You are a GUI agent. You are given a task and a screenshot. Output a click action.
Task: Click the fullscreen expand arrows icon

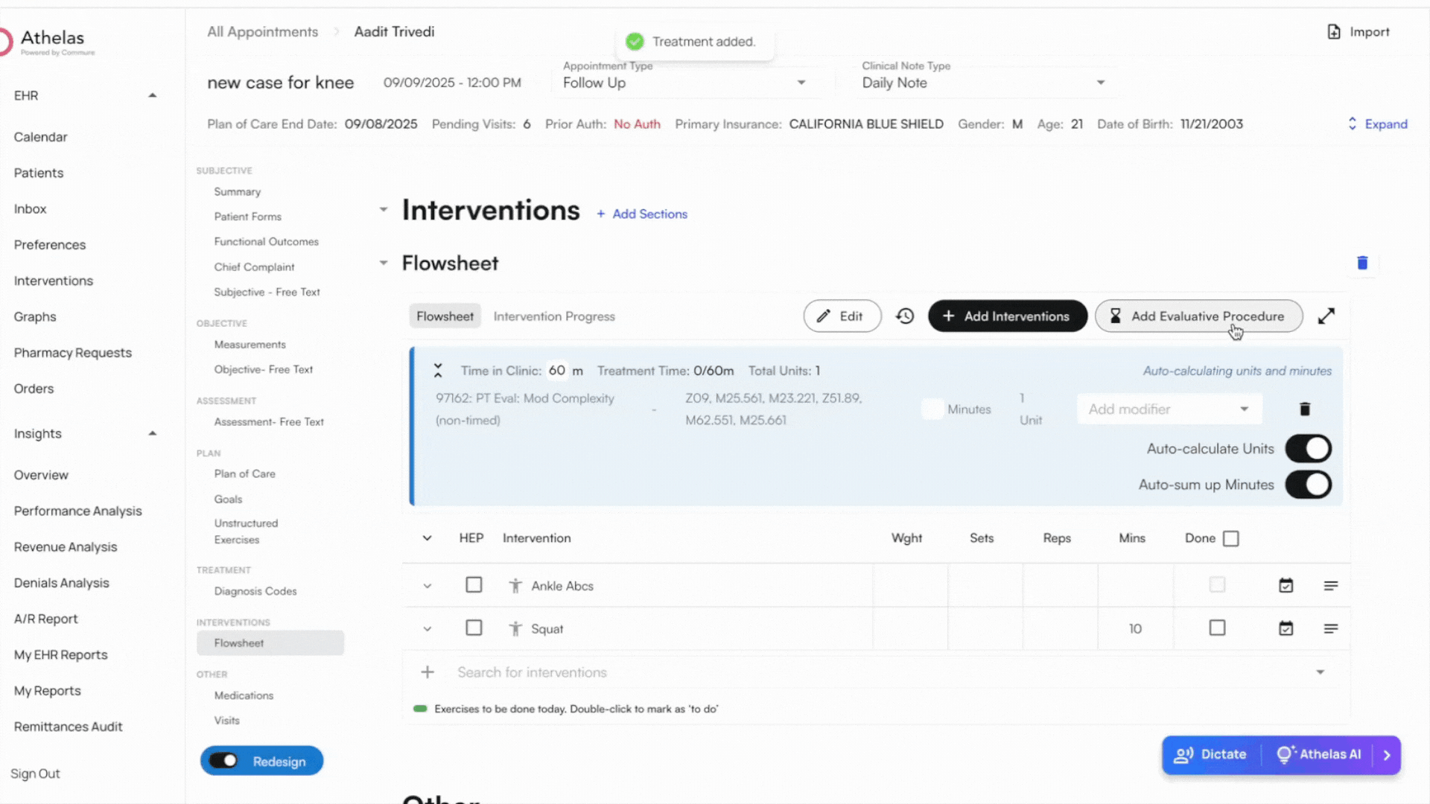point(1326,316)
